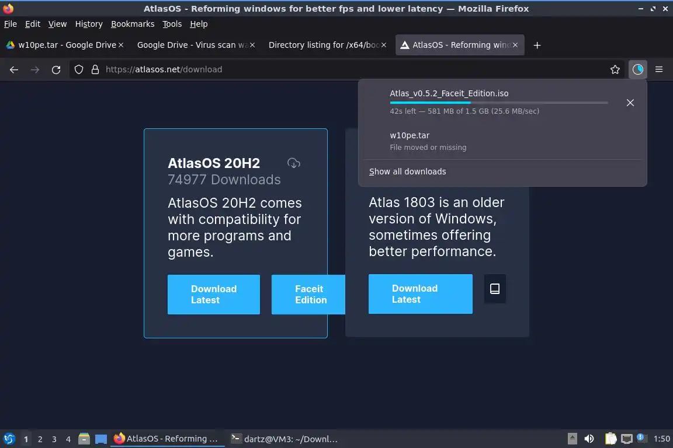Click the removable media eject tray icon
Screen dimensions: 673x448
pos(572,439)
